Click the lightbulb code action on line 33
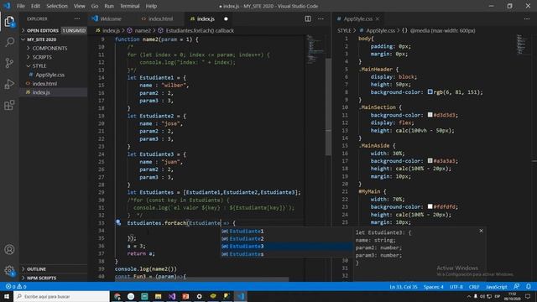 click(118, 222)
